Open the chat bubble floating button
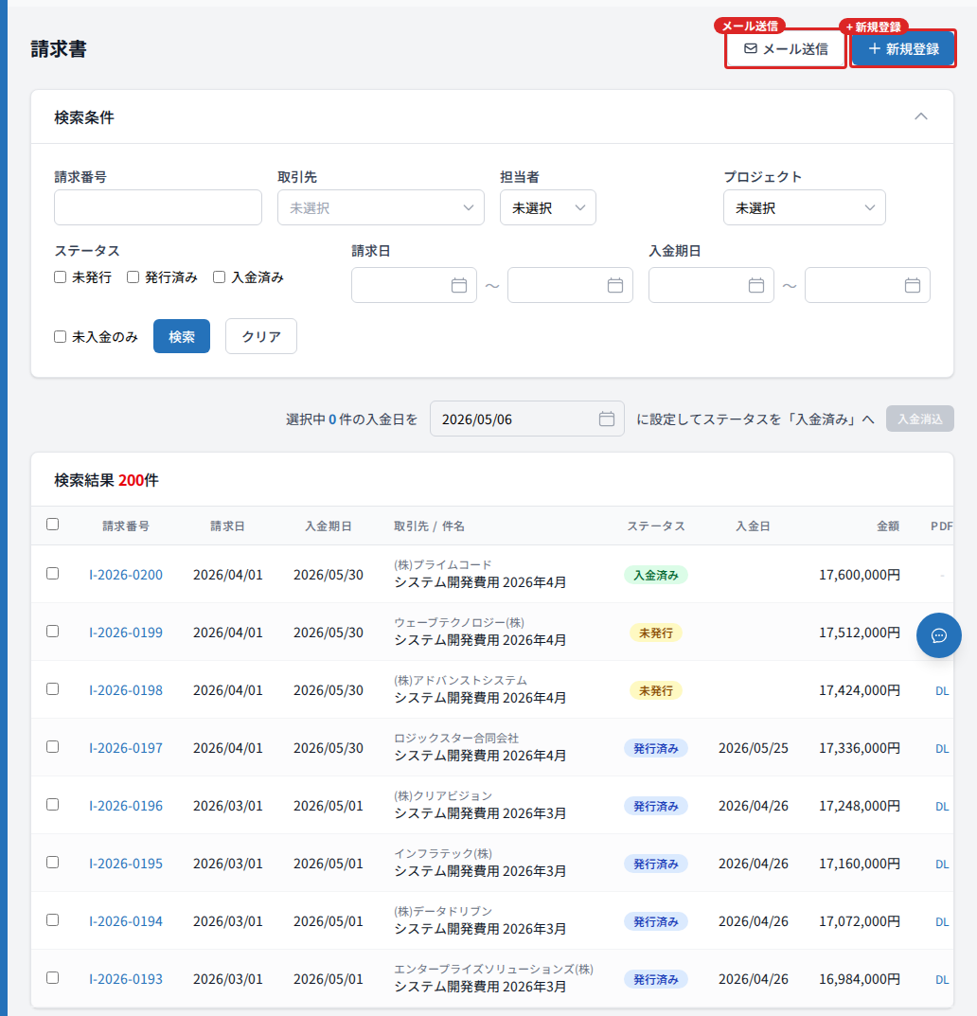This screenshot has height=1016, width=977. point(939,635)
